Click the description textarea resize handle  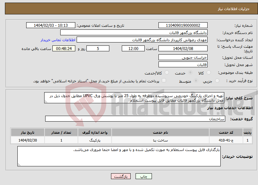[x=46, y=102]
